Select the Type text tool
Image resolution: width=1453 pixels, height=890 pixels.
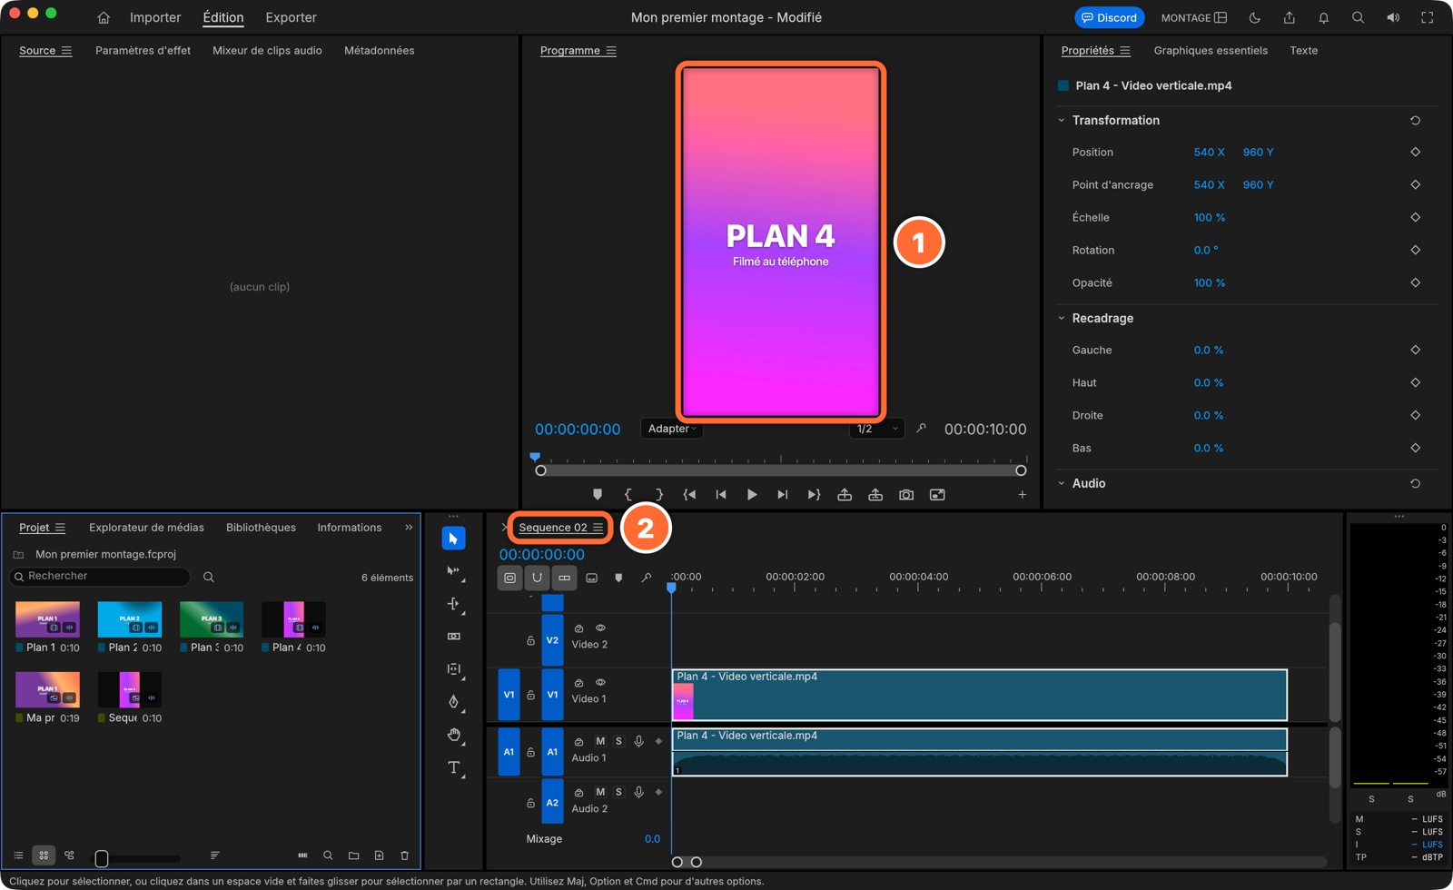pyautogui.click(x=454, y=768)
